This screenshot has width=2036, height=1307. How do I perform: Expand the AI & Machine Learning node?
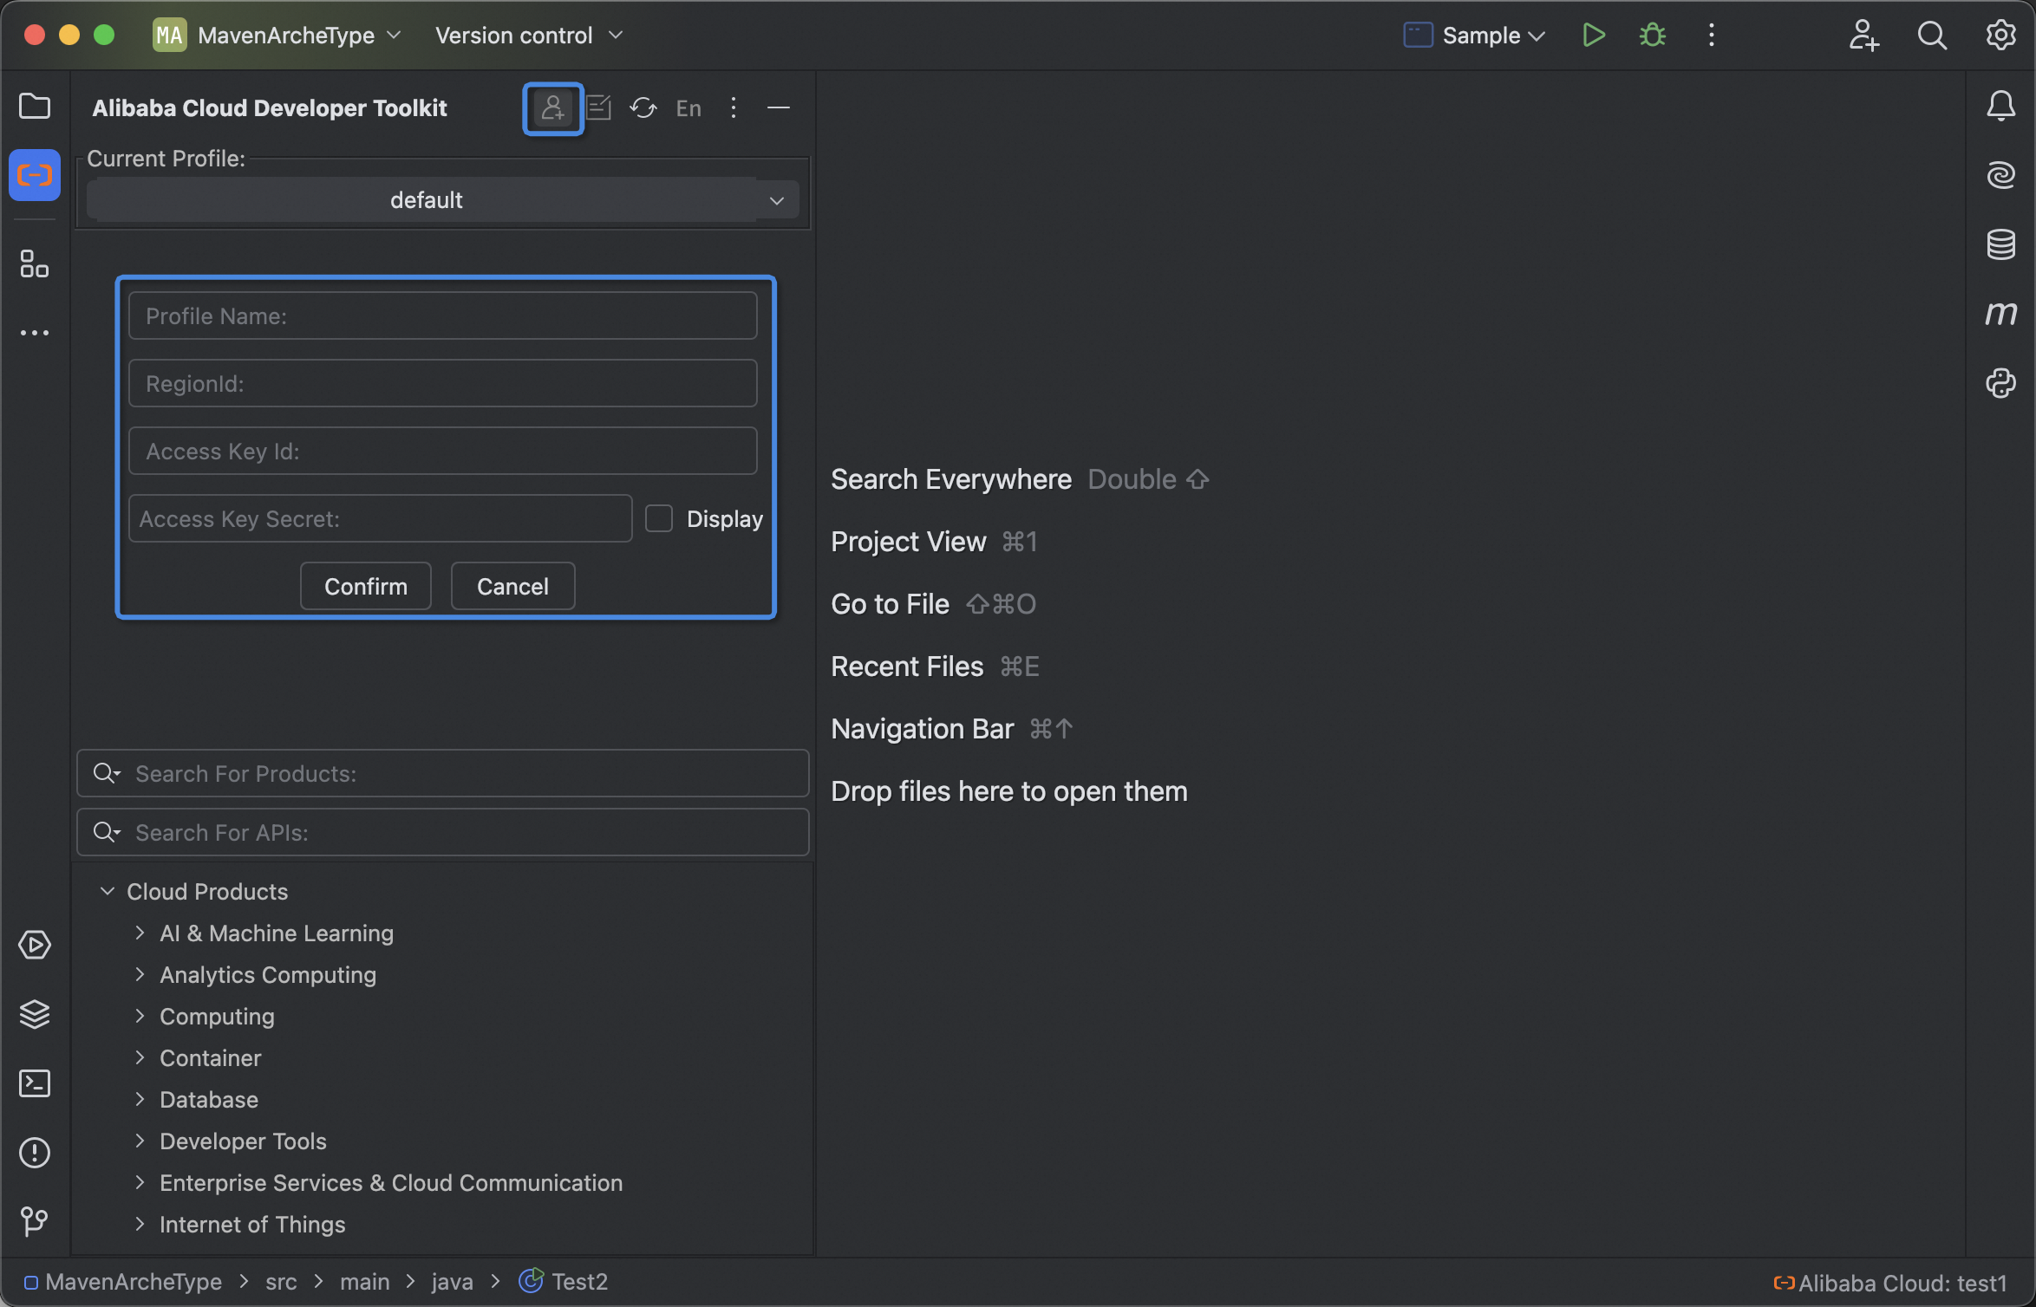[x=140, y=933]
